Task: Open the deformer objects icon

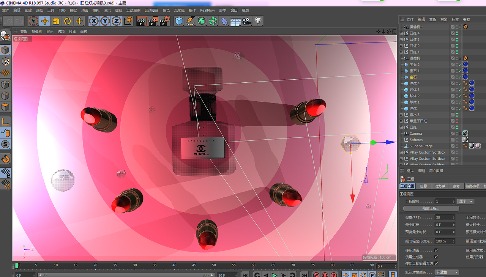Action: [x=224, y=21]
